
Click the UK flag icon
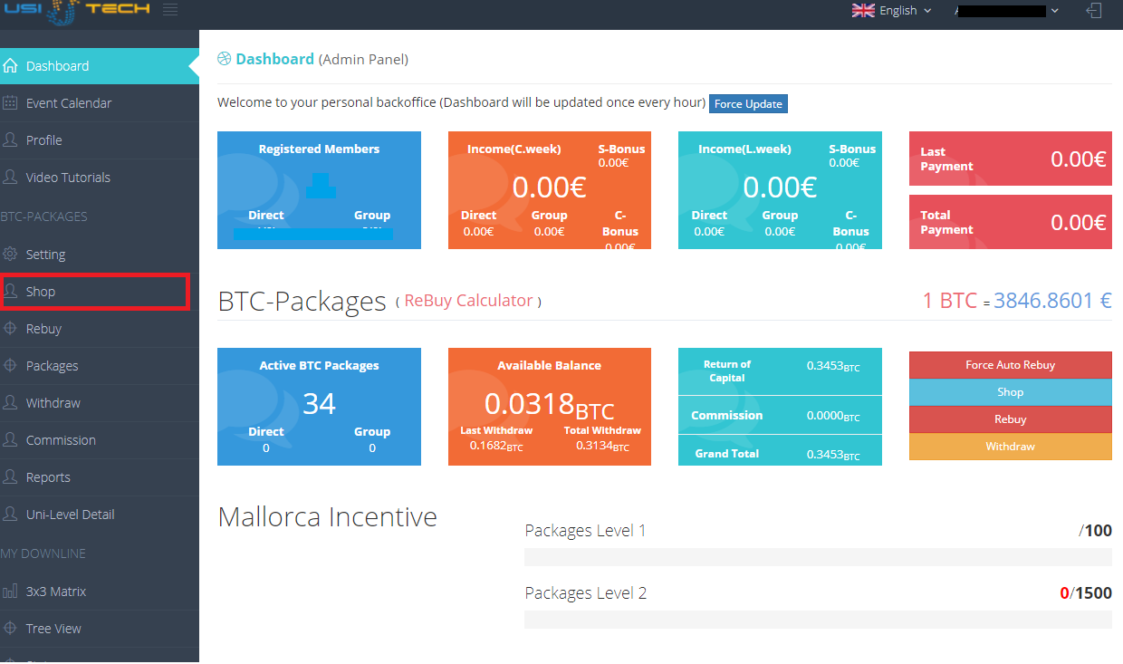(863, 10)
